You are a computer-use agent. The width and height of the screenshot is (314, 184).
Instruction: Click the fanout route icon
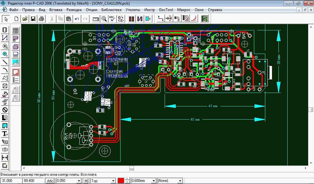click(169, 19)
